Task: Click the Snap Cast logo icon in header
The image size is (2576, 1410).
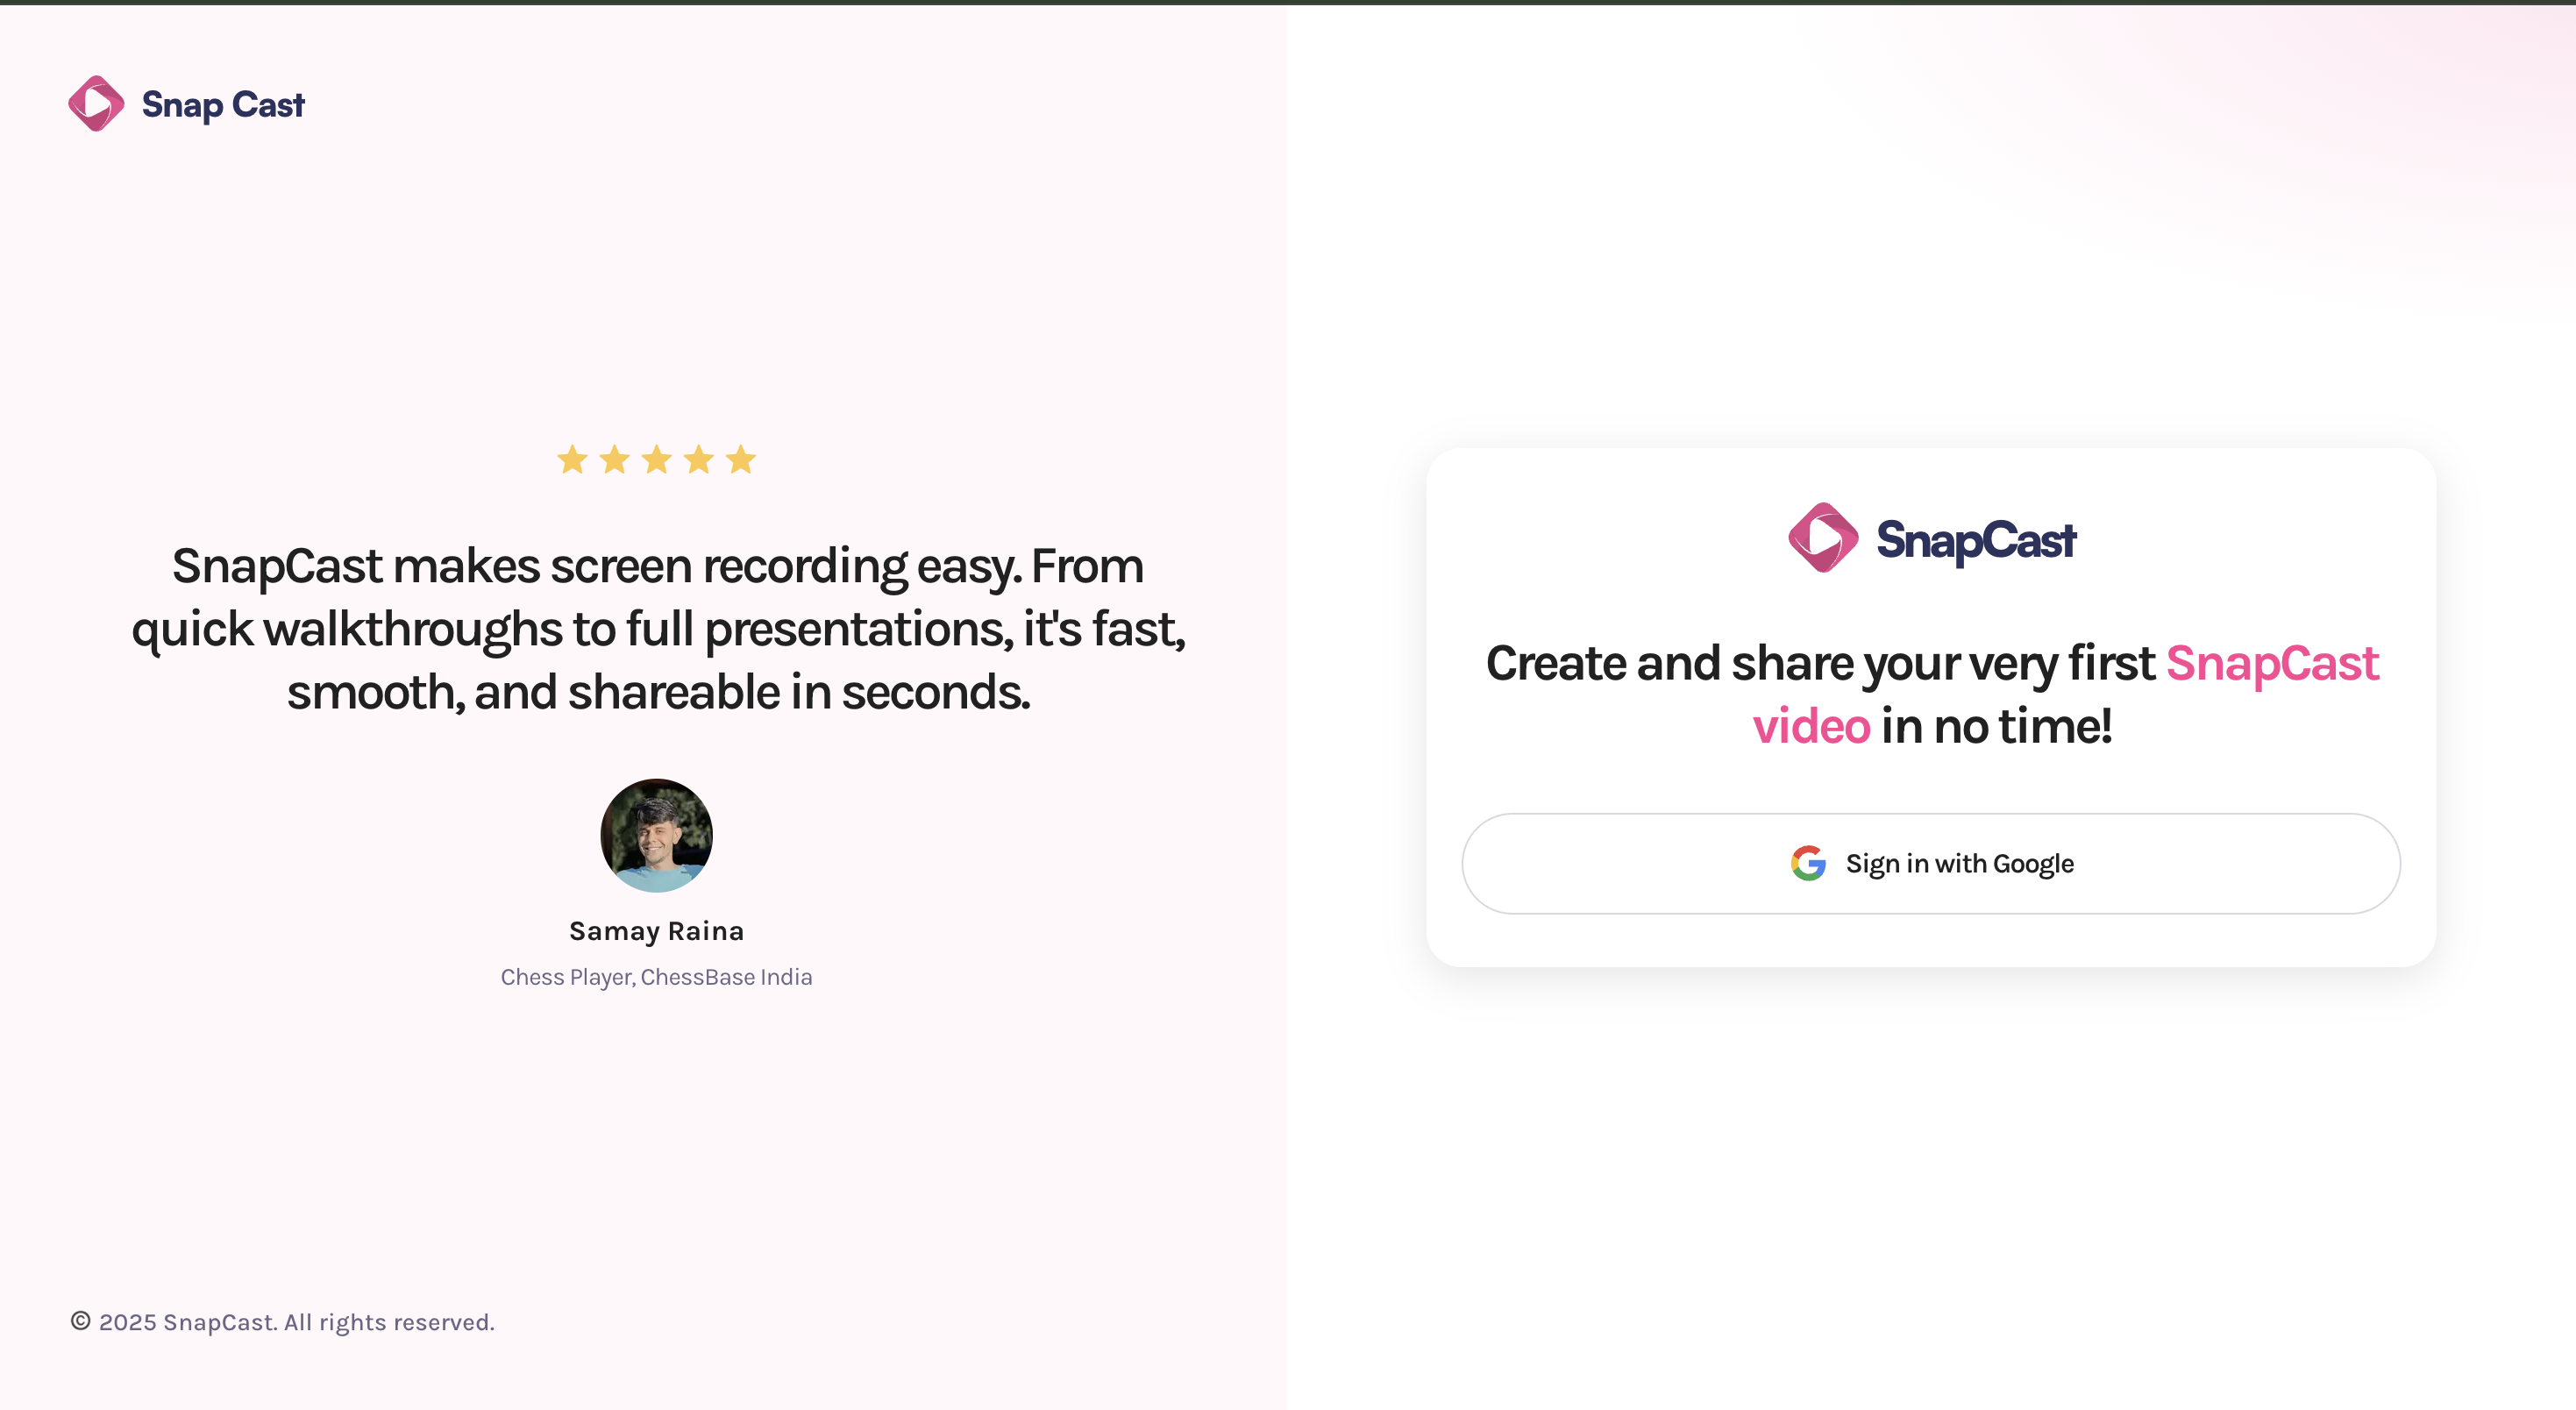Action: tap(96, 104)
